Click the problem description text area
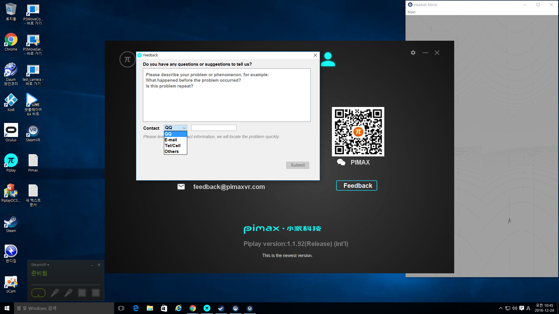This screenshot has height=314, width=559. click(227, 95)
